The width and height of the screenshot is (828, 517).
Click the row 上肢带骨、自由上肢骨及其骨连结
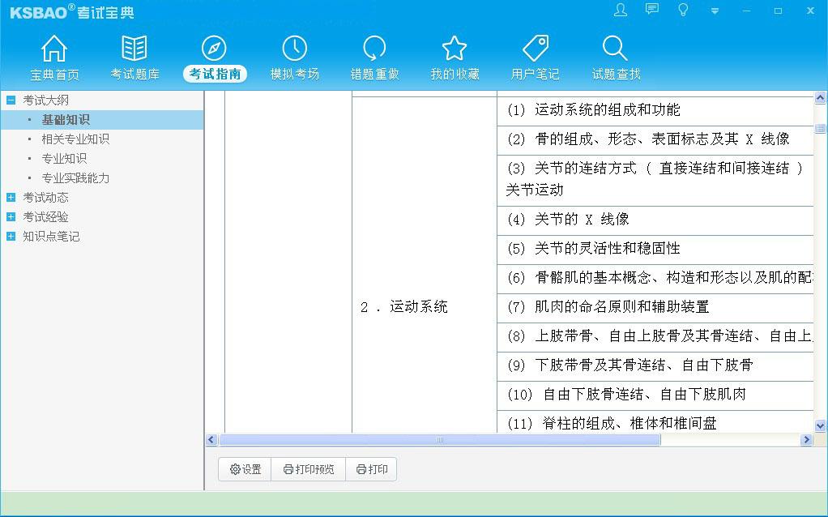tap(655, 337)
